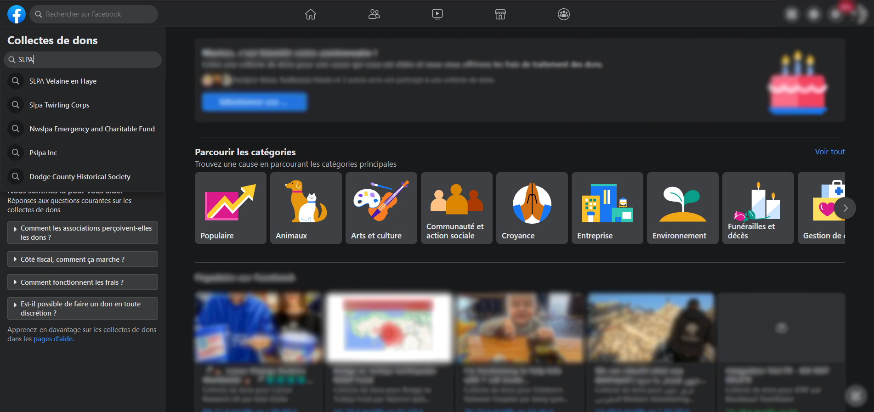Viewport: 874px width, 412px height.
Task: Open the Funérailles et décès category card
Action: [758, 208]
